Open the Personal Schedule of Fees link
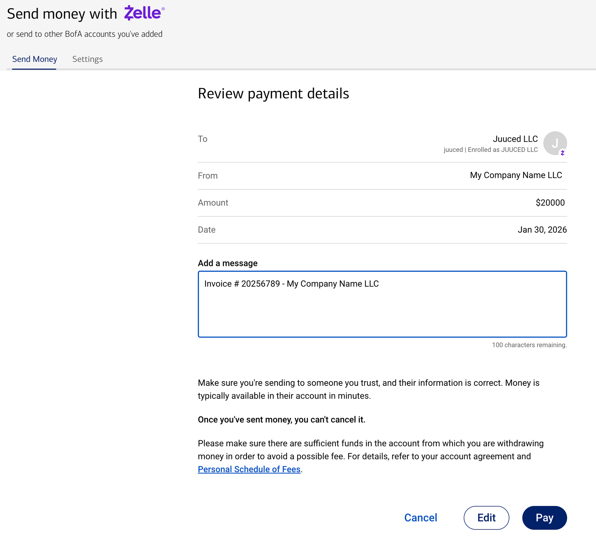Screen dimensions: 596x543 tap(249, 469)
